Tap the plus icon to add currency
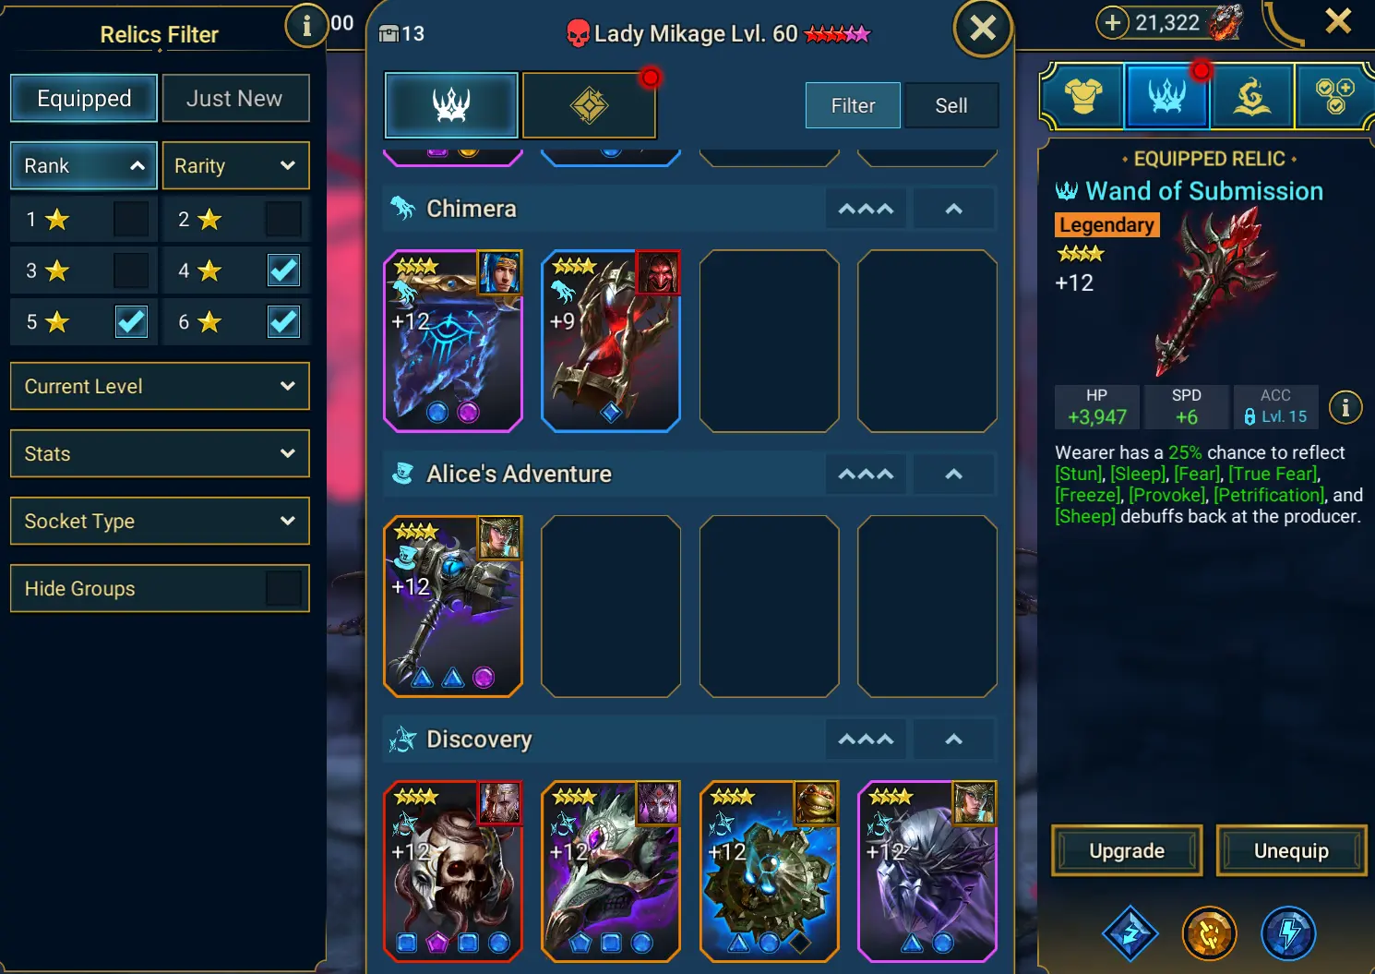Image resolution: width=1375 pixels, height=974 pixels. coord(1113,22)
